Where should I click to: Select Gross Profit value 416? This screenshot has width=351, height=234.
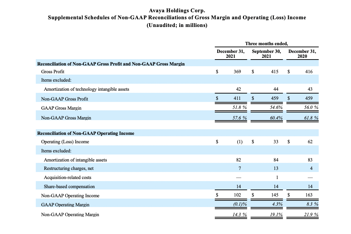tap(309, 71)
